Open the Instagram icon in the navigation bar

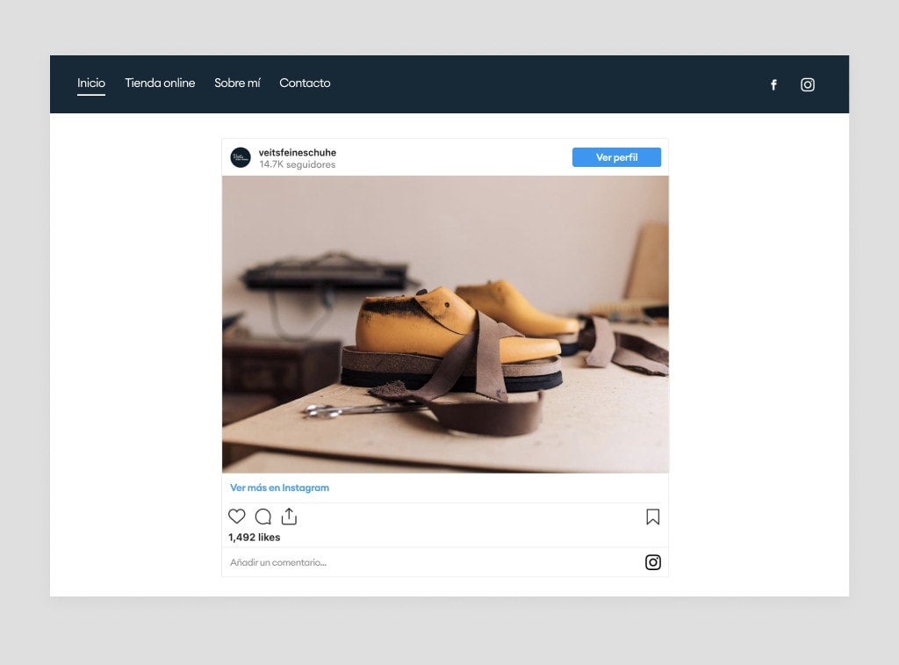(808, 85)
